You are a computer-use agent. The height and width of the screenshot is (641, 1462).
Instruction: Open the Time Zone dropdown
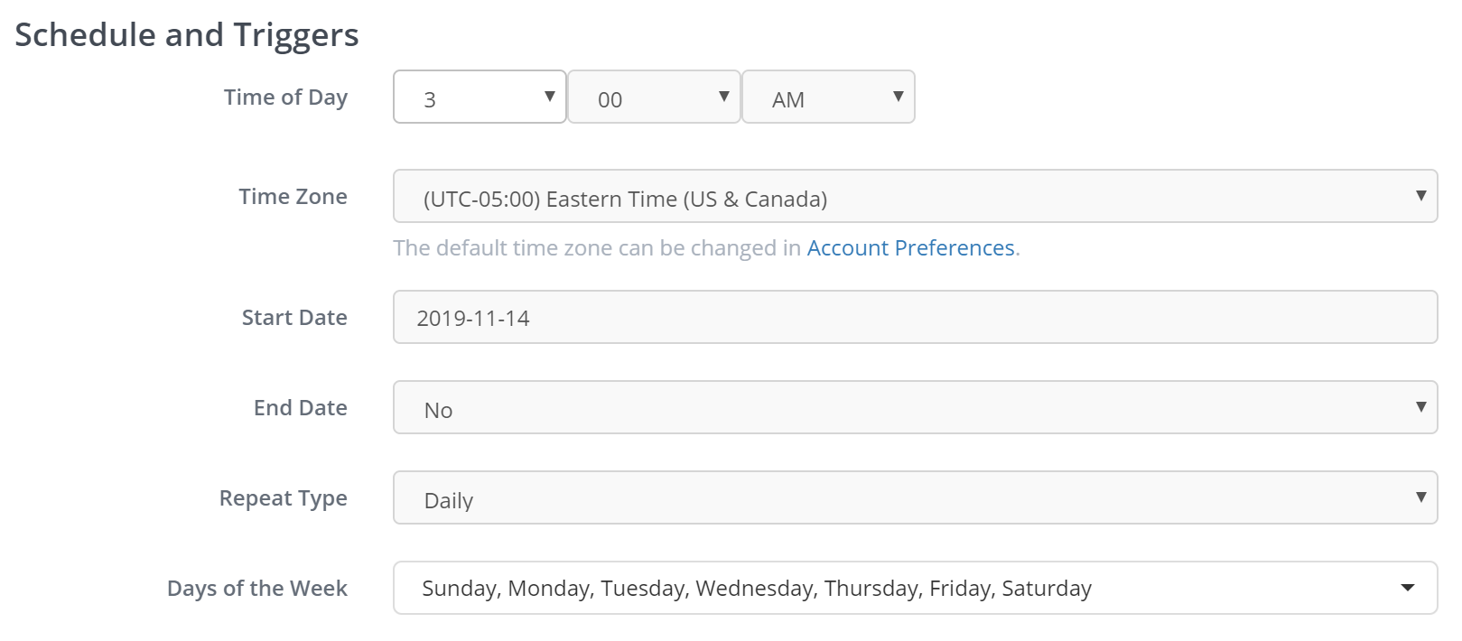pos(915,196)
